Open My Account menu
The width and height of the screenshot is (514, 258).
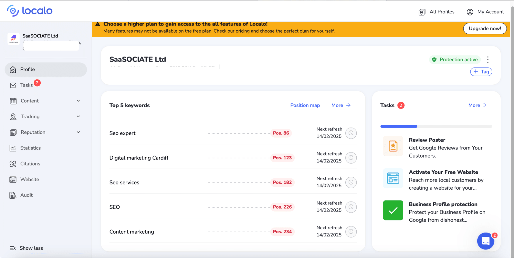[x=485, y=12]
